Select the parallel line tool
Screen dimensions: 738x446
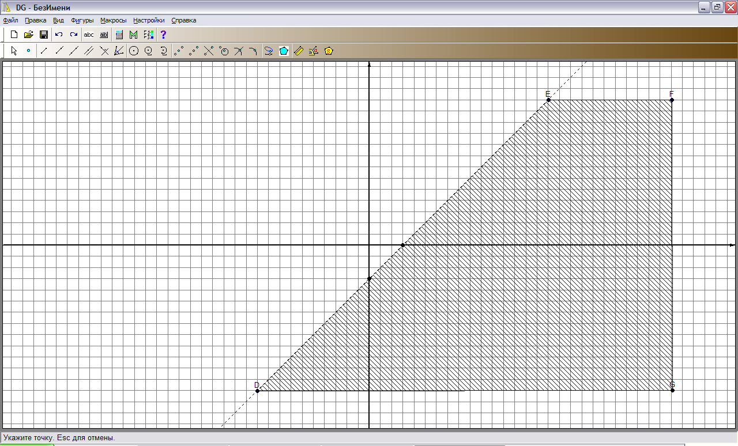(x=89, y=51)
